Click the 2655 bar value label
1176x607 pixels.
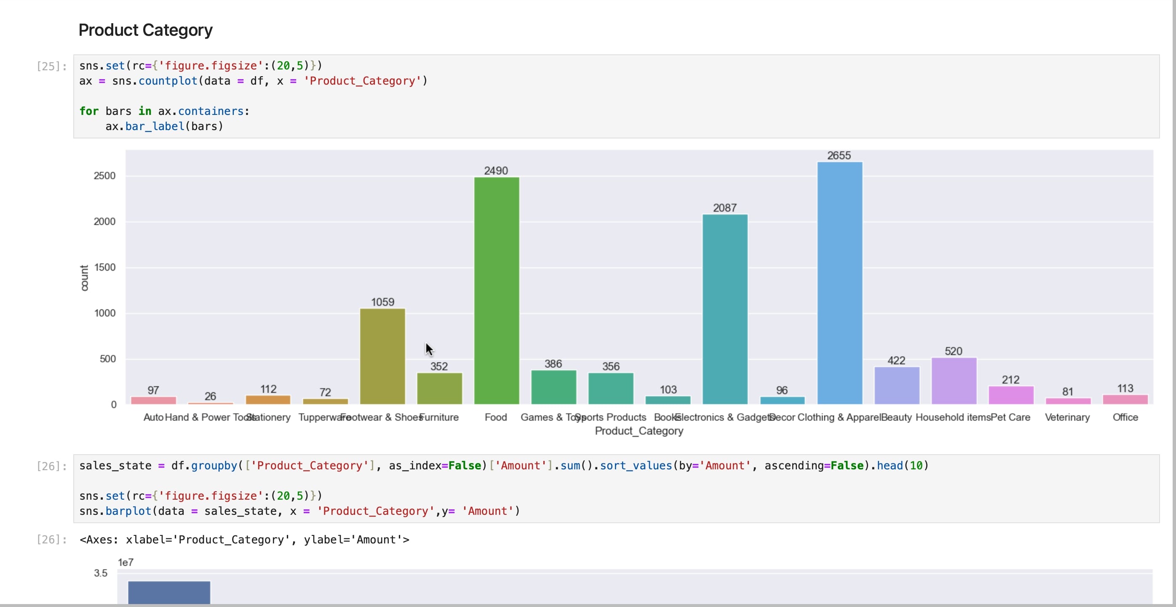pos(839,156)
